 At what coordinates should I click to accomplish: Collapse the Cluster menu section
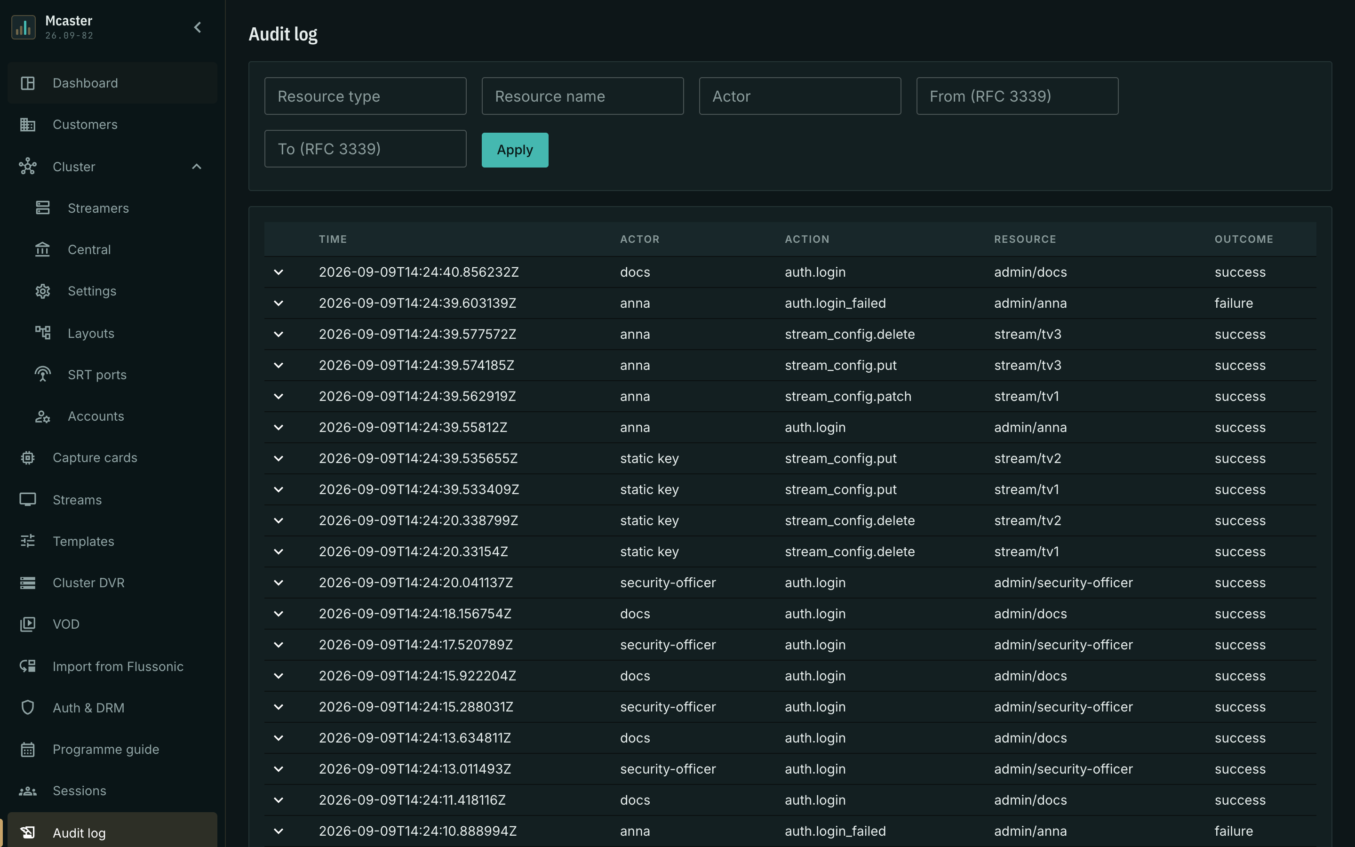(x=197, y=167)
